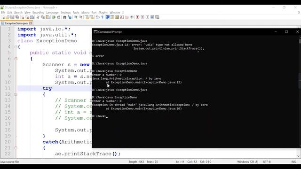Click the Notepad++ vertical scrollbar down arrow

coord(299,156)
